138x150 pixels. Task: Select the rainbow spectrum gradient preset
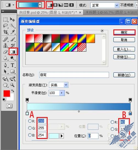pyautogui.click(x=65, y=47)
